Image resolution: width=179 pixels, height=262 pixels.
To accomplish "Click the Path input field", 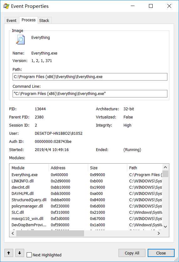I will (90, 77).
